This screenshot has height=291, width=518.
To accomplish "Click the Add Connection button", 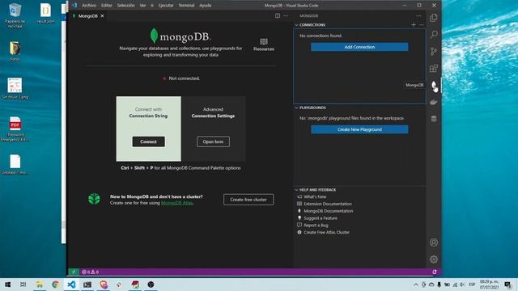I will pos(359,47).
